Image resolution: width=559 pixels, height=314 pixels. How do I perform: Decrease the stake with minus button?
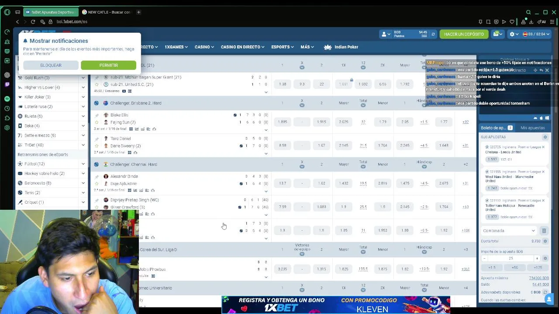(484, 258)
